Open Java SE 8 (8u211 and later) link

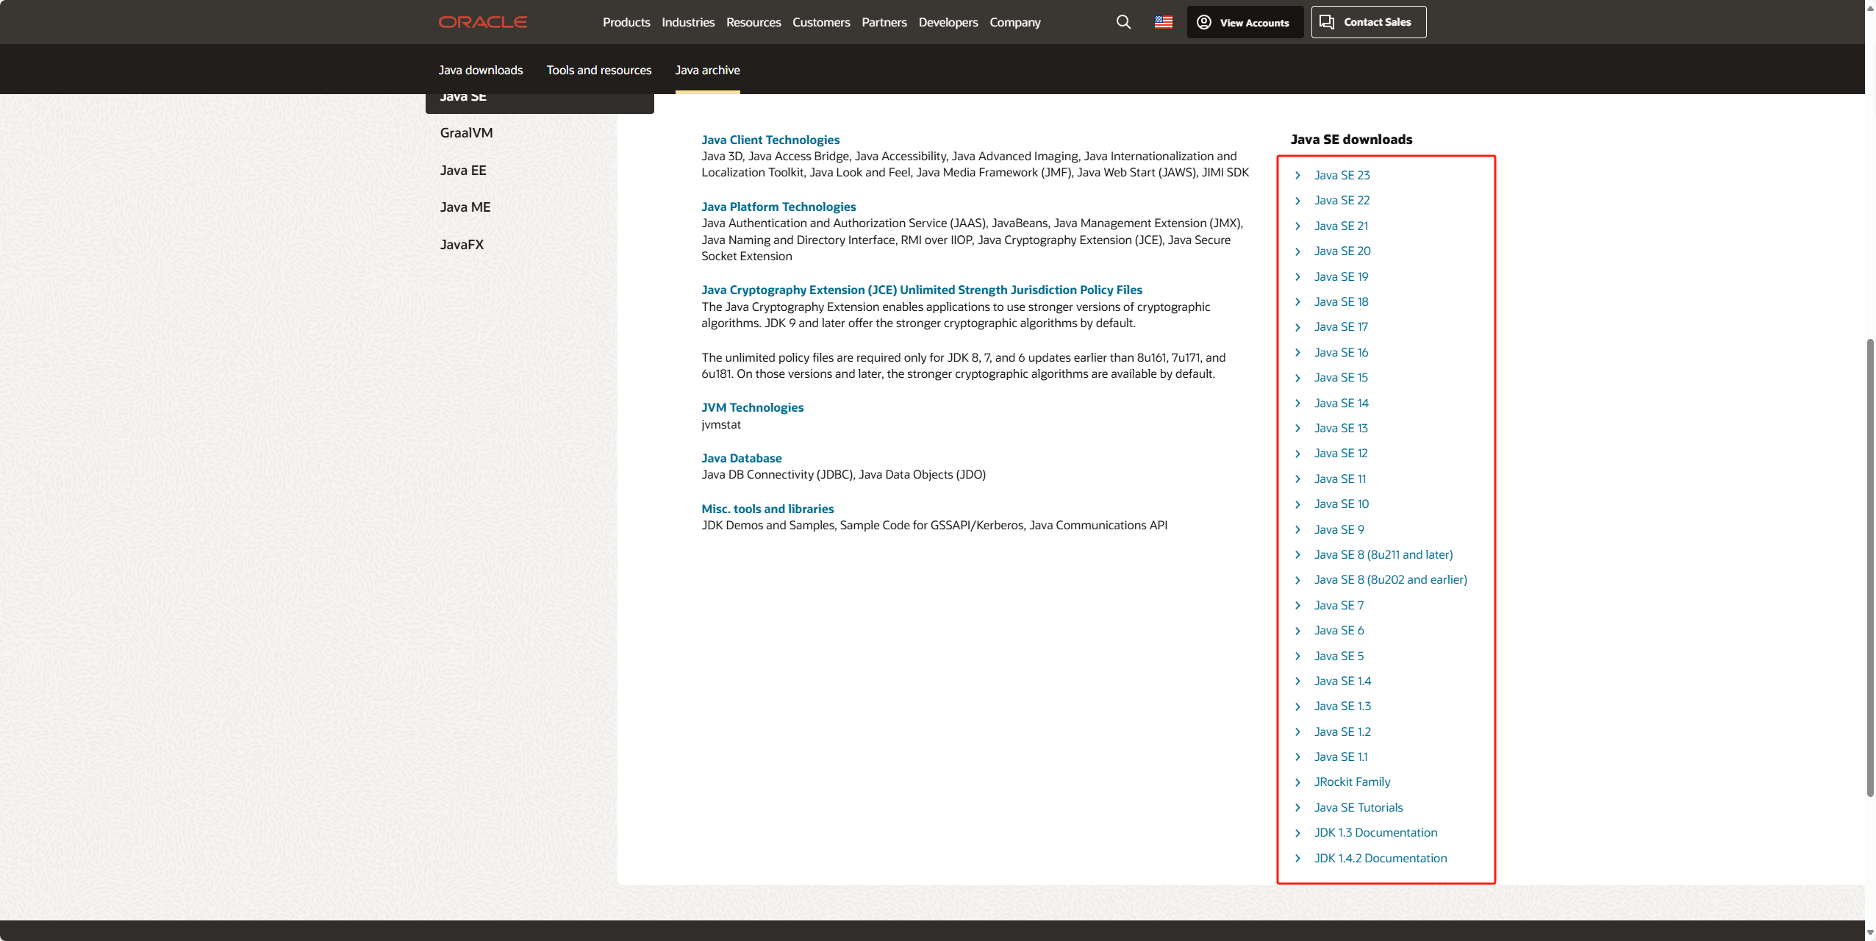(x=1383, y=554)
